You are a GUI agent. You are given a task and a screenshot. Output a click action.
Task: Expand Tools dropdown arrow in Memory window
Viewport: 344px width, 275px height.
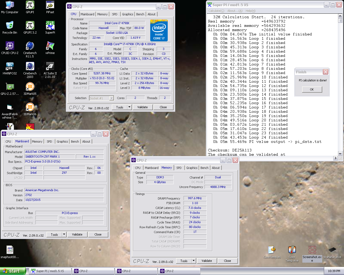pos(193,261)
